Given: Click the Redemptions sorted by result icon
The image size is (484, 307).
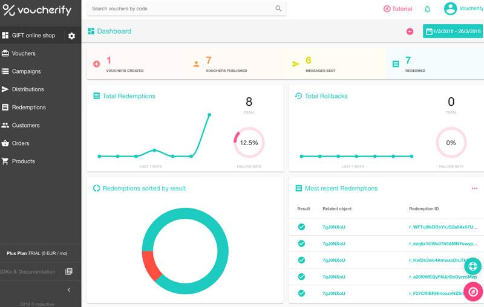Looking at the screenshot, I should (x=96, y=188).
